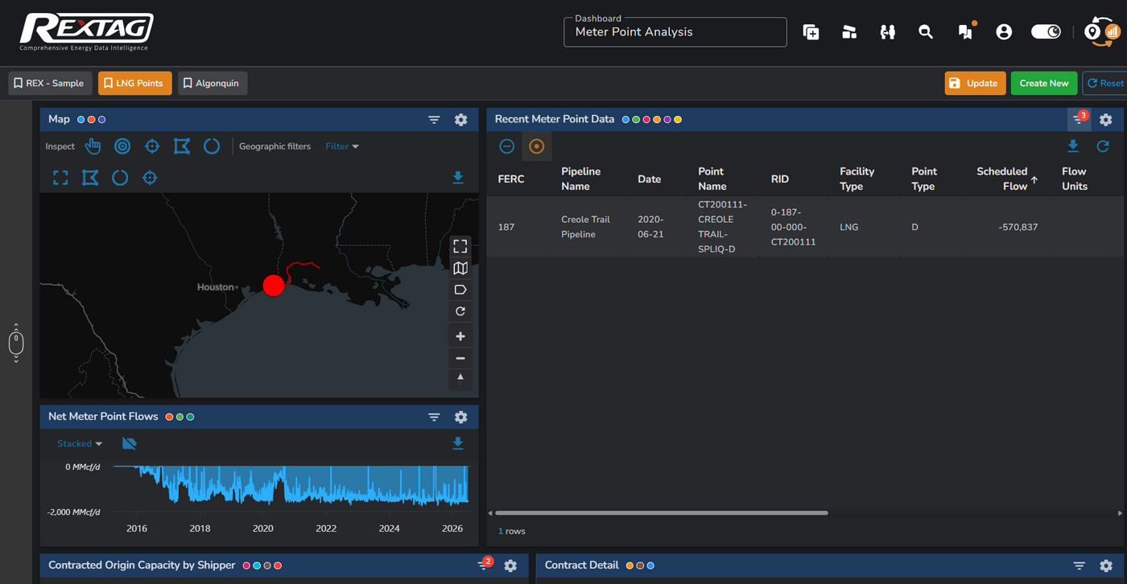
Task: Open the Contract Detail panel settings gear
Action: [x=1106, y=565]
